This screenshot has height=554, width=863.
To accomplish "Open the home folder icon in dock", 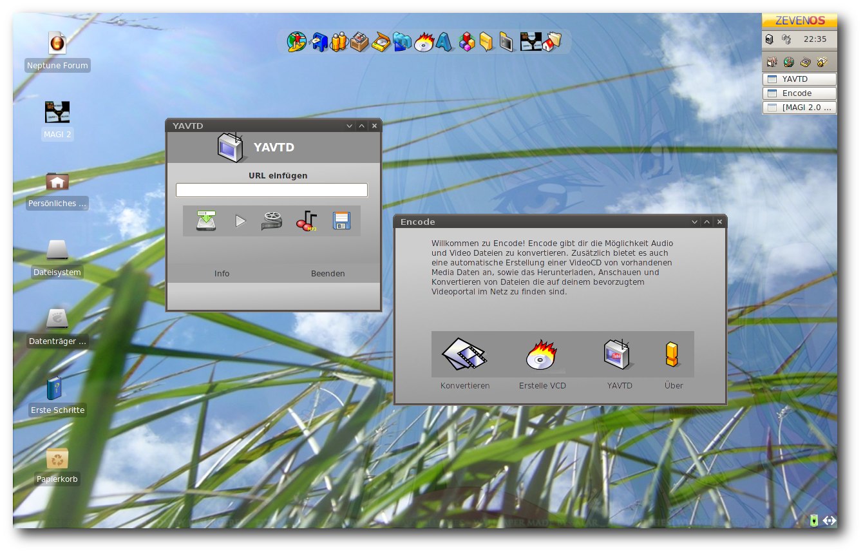I will tap(552, 42).
